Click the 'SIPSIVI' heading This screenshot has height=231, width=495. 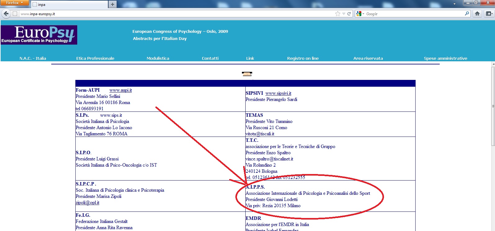click(254, 93)
